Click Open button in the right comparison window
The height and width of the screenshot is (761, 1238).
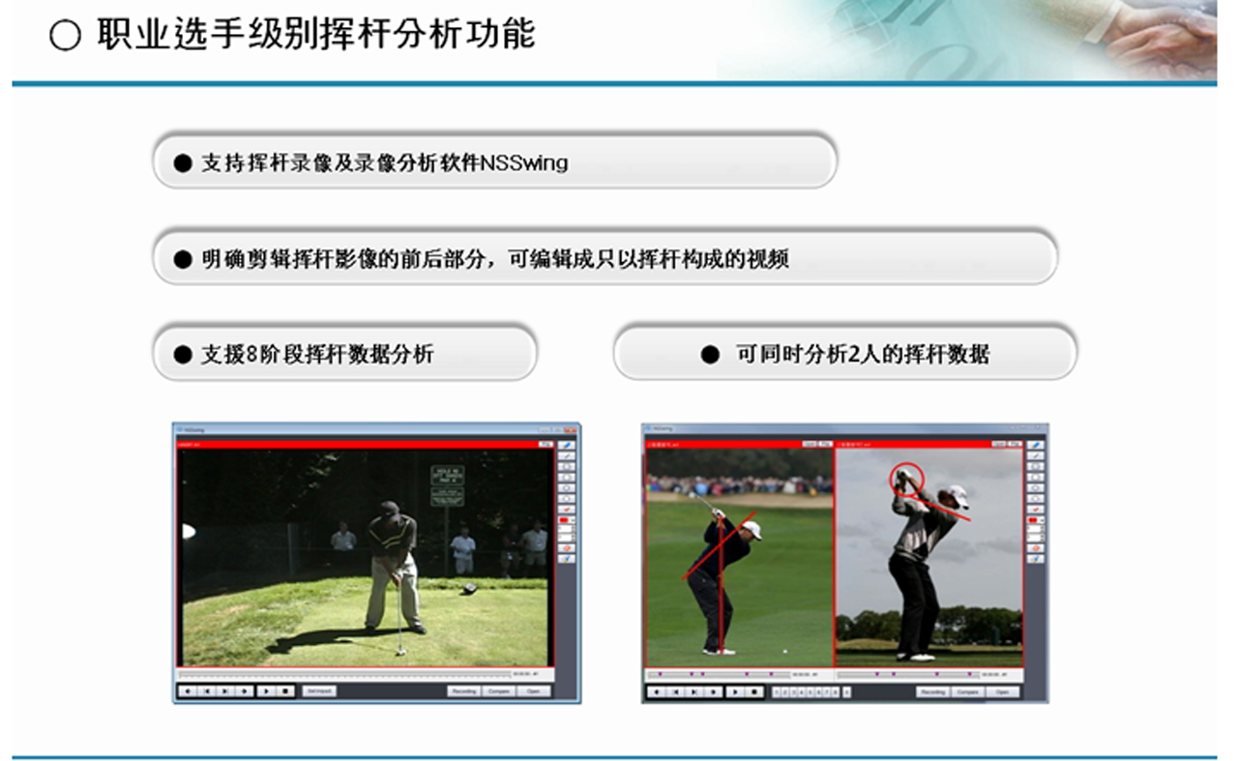1002,692
